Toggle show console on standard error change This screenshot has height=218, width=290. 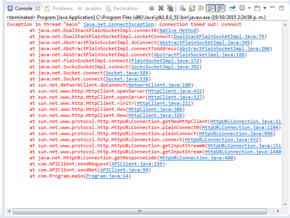pyautogui.click(x=220, y=8)
